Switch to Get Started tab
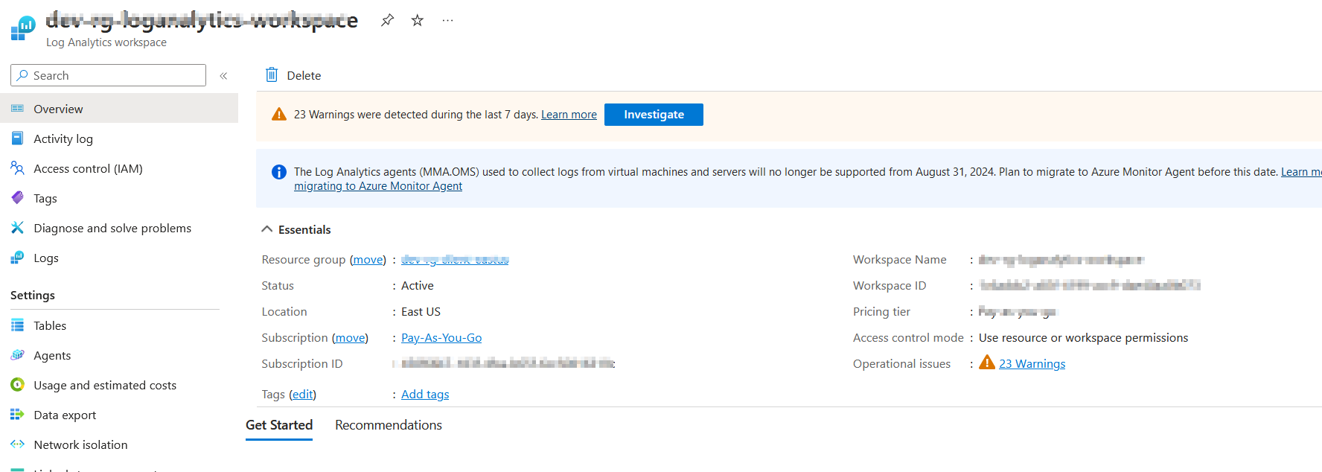The image size is (1322, 472). click(279, 425)
